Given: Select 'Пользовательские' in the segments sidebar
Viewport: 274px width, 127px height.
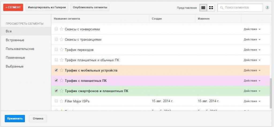Looking at the screenshot, I should [x=20, y=49].
